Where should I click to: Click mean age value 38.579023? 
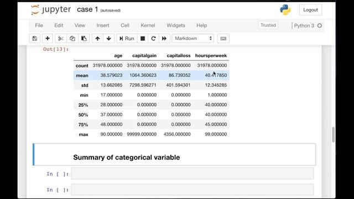coord(111,75)
